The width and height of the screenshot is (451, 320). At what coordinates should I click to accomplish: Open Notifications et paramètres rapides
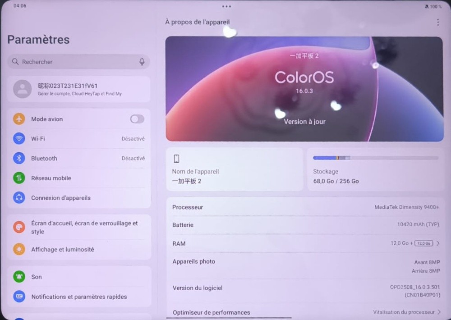point(79,297)
